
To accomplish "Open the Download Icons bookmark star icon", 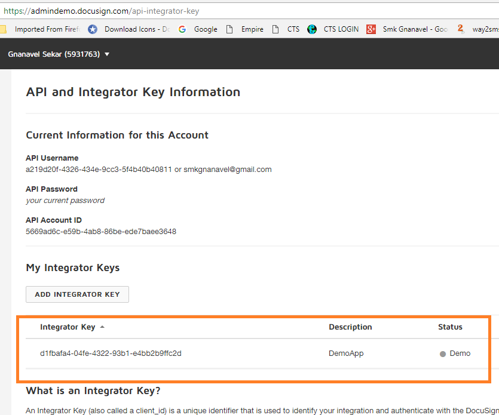I will (93, 29).
